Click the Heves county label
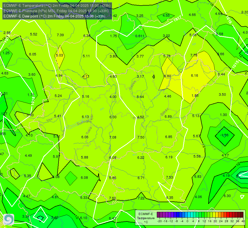The height and width of the screenshot is (228, 248). coord(132,85)
